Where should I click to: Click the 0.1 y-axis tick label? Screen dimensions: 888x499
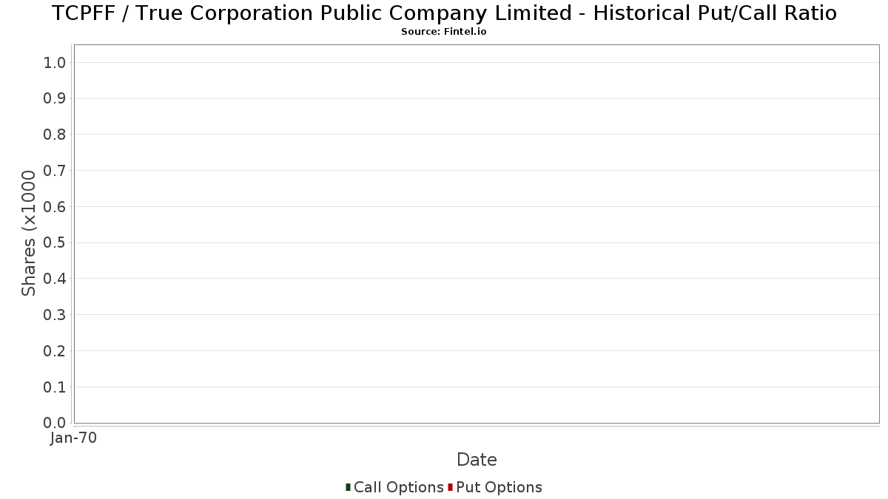pos(55,387)
